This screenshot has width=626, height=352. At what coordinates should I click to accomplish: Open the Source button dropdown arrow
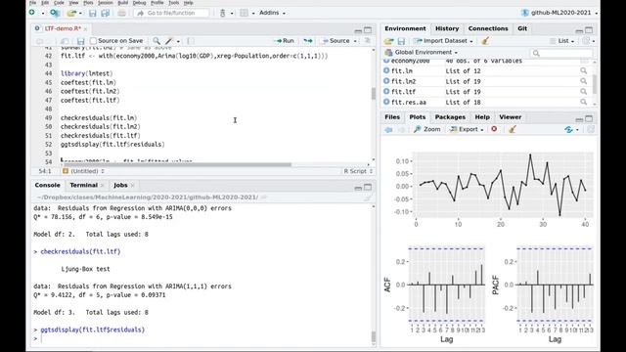pyautogui.click(x=355, y=41)
